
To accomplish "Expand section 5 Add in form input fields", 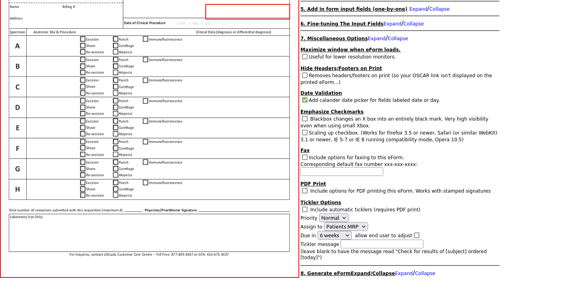I will 418,9.
